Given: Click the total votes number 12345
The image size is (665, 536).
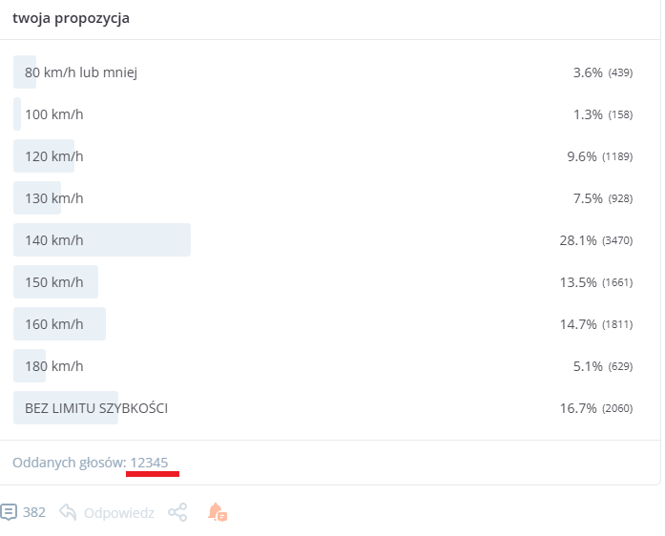Looking at the screenshot, I should 149,463.
